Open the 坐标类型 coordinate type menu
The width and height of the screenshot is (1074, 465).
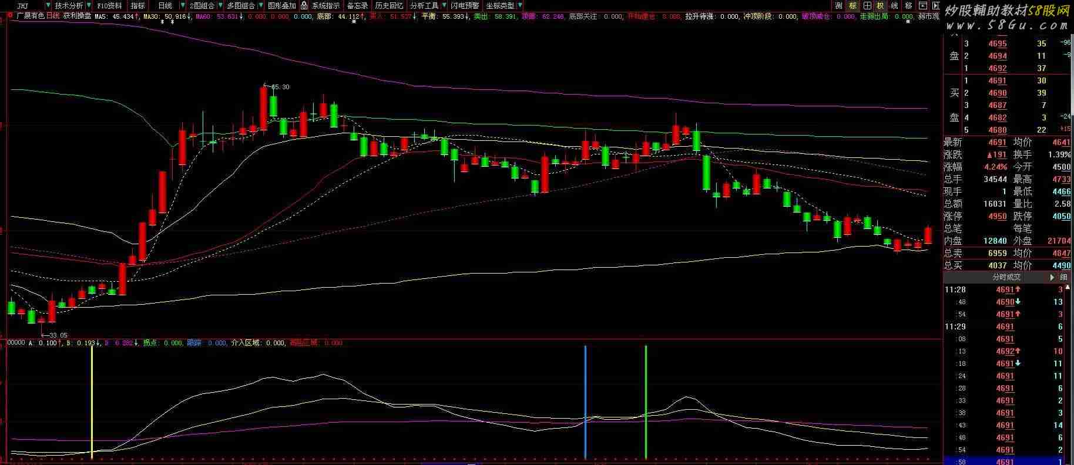tap(500, 5)
